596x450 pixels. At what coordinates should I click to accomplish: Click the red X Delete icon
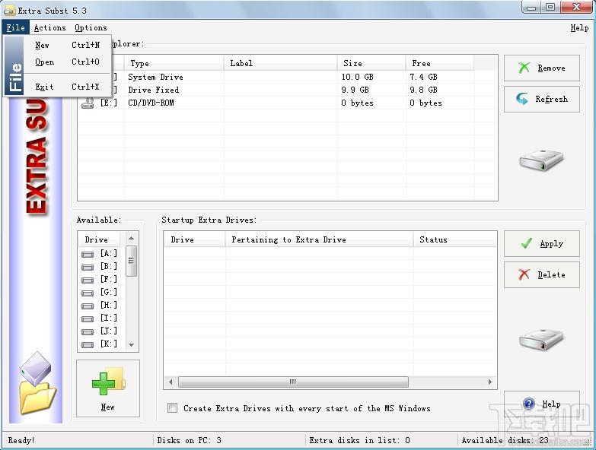(x=524, y=274)
